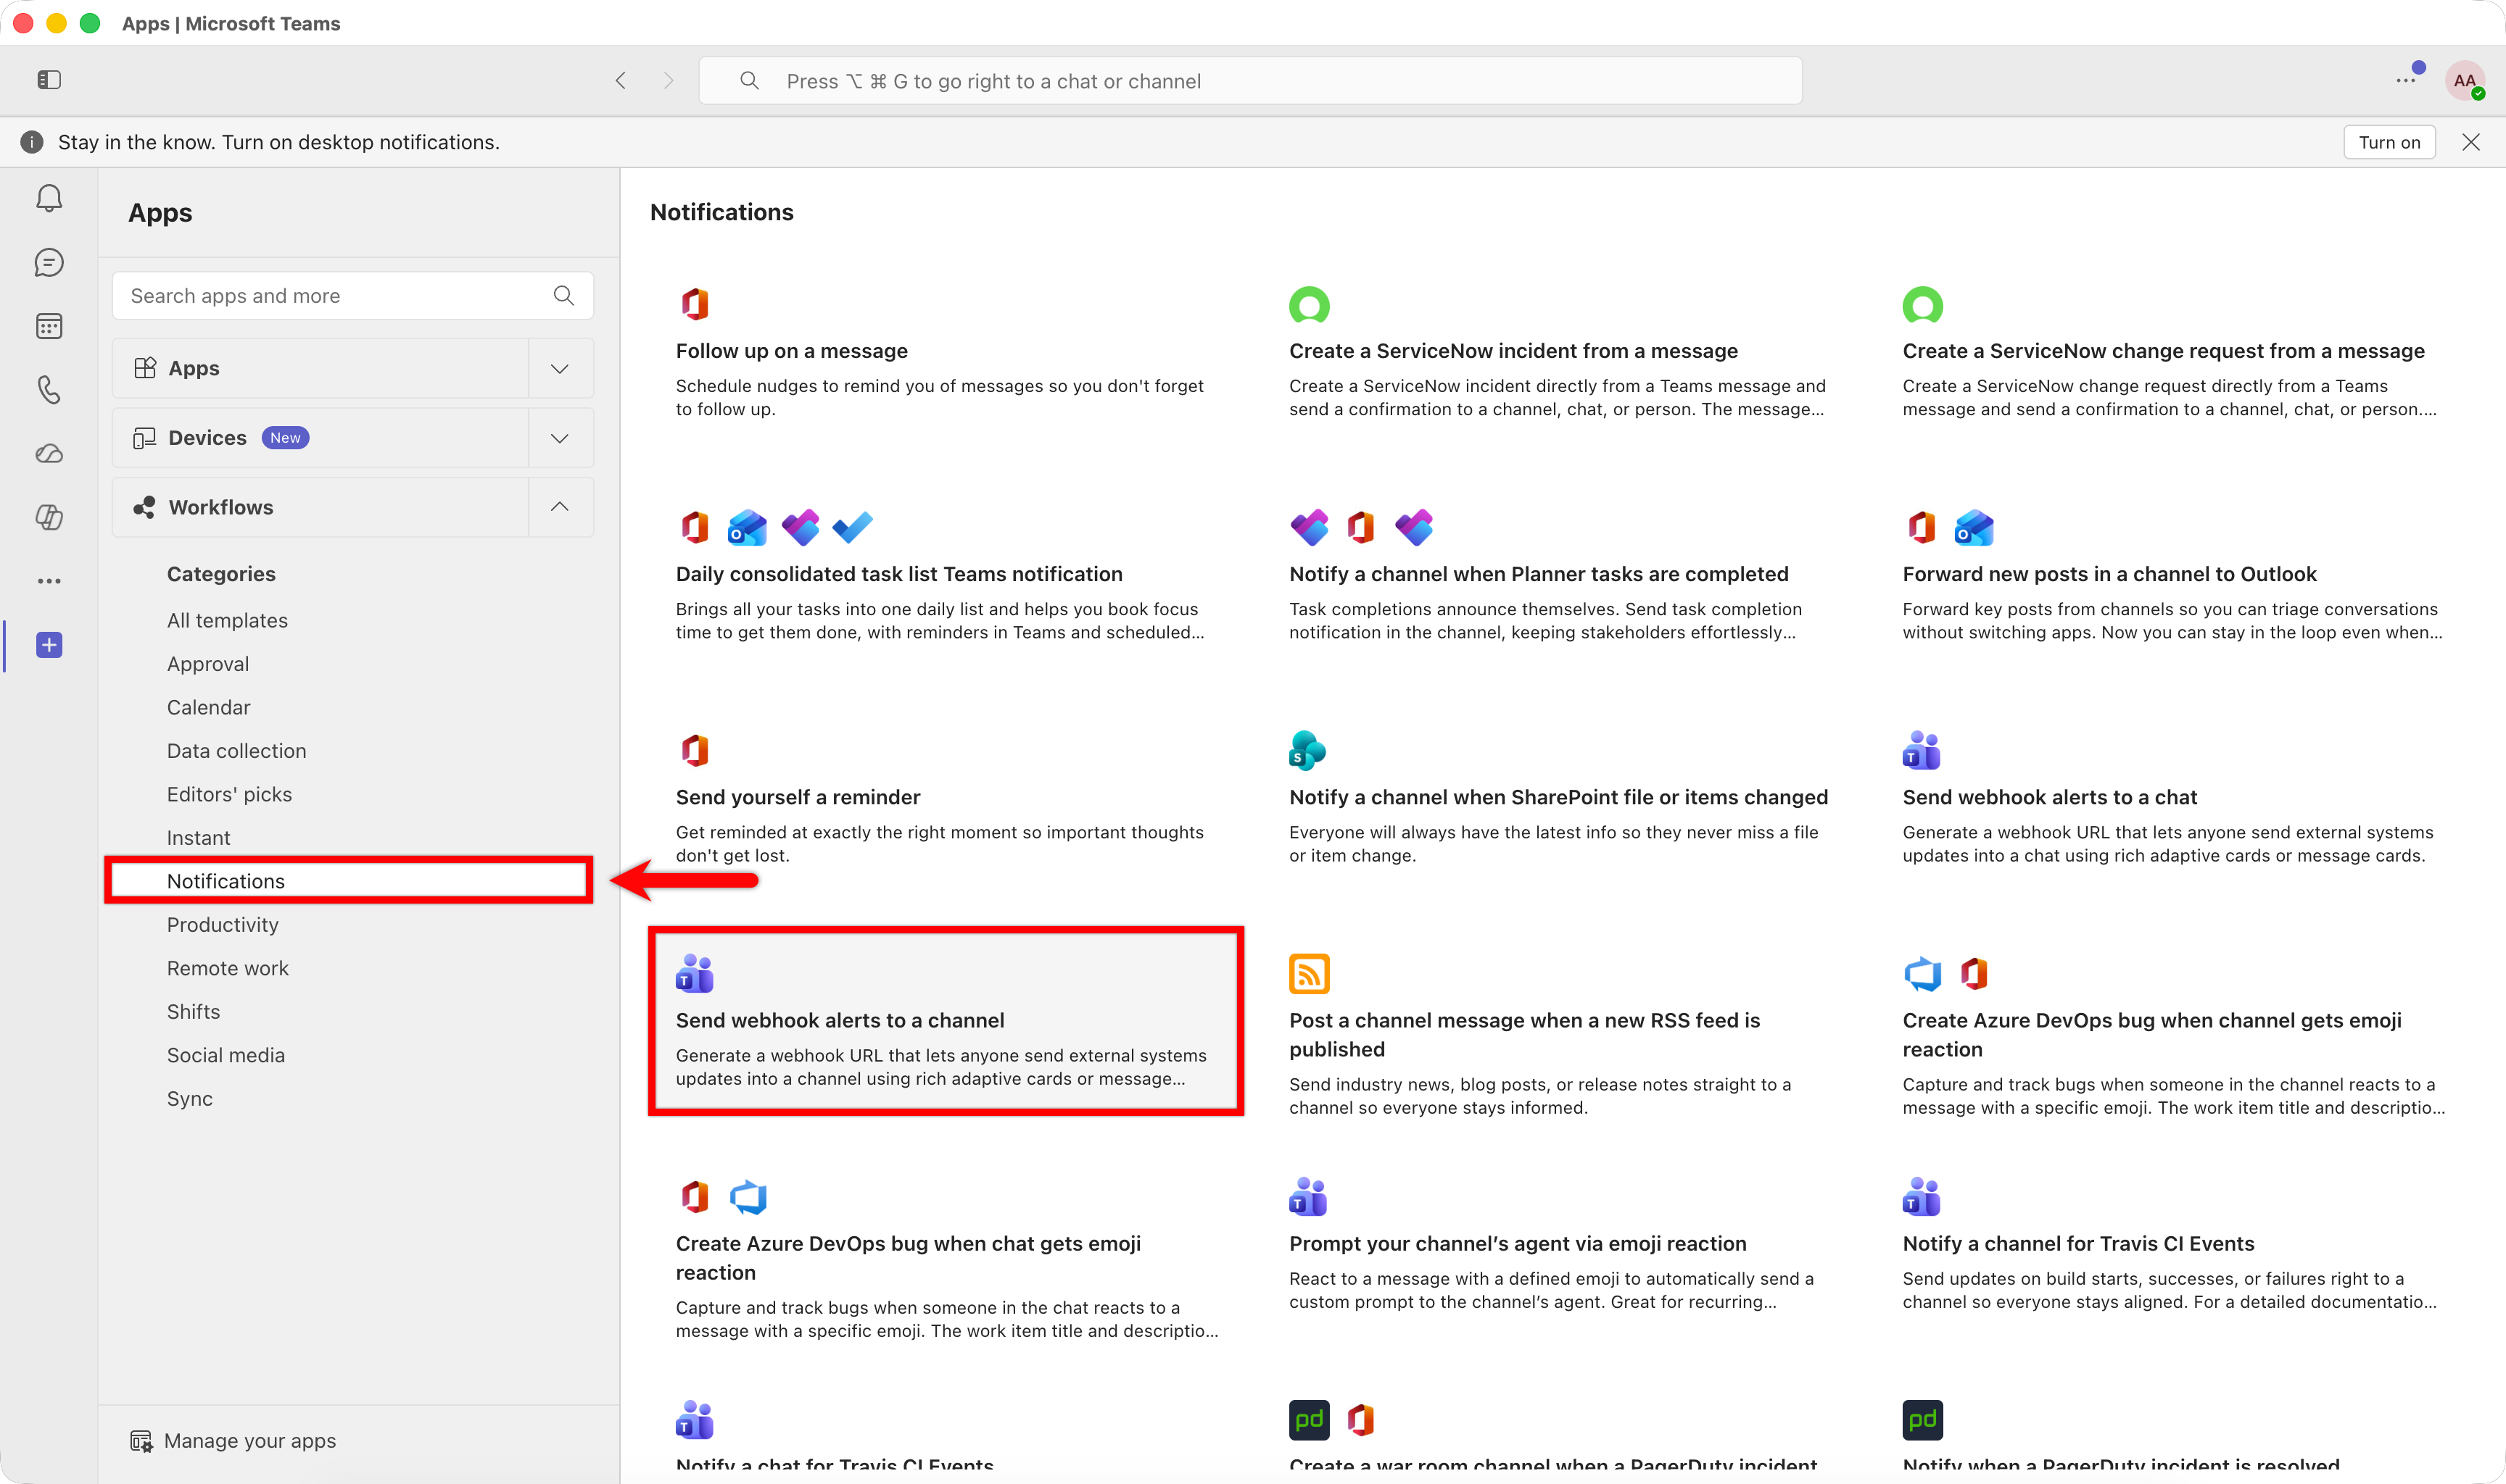Click the Turn on notifications button
2506x1484 pixels.
2389,142
